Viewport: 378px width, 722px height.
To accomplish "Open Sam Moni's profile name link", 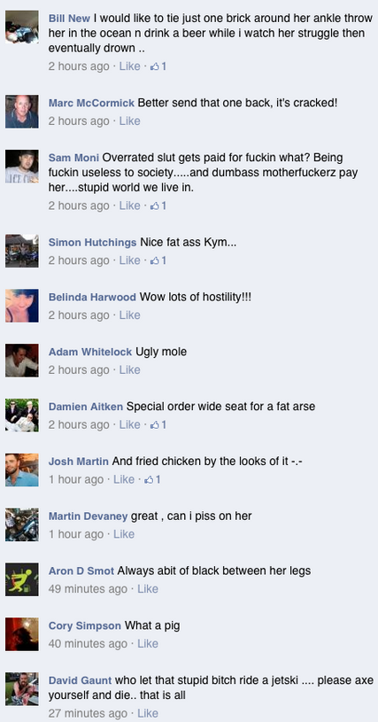I will click(x=73, y=158).
